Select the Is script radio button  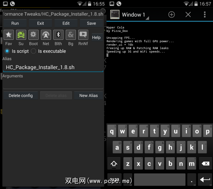(x=7, y=51)
